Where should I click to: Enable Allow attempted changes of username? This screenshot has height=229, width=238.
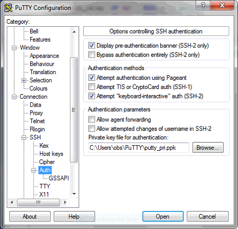pyautogui.click(x=91, y=129)
